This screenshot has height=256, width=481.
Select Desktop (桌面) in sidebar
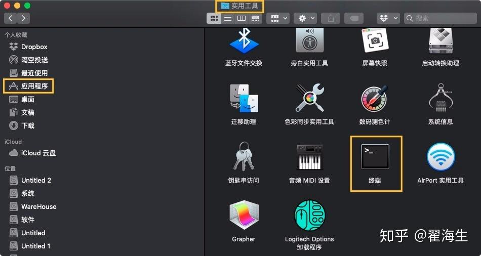[x=21, y=99]
